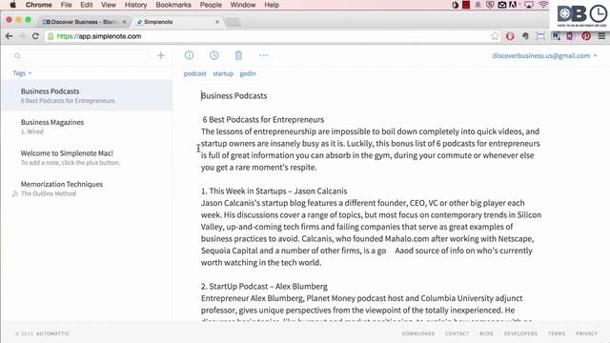The image size is (610, 343).
Task: Click the search magnifier icon in sidebar
Action: [17, 56]
